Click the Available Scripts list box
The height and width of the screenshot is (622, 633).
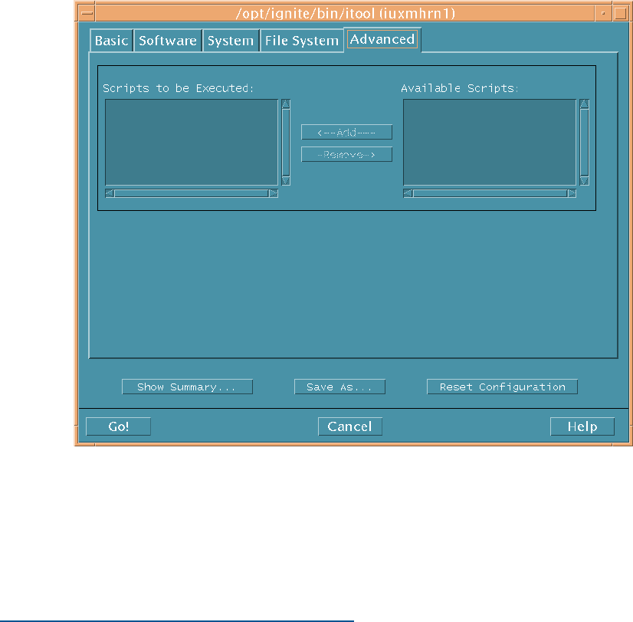[490, 142]
